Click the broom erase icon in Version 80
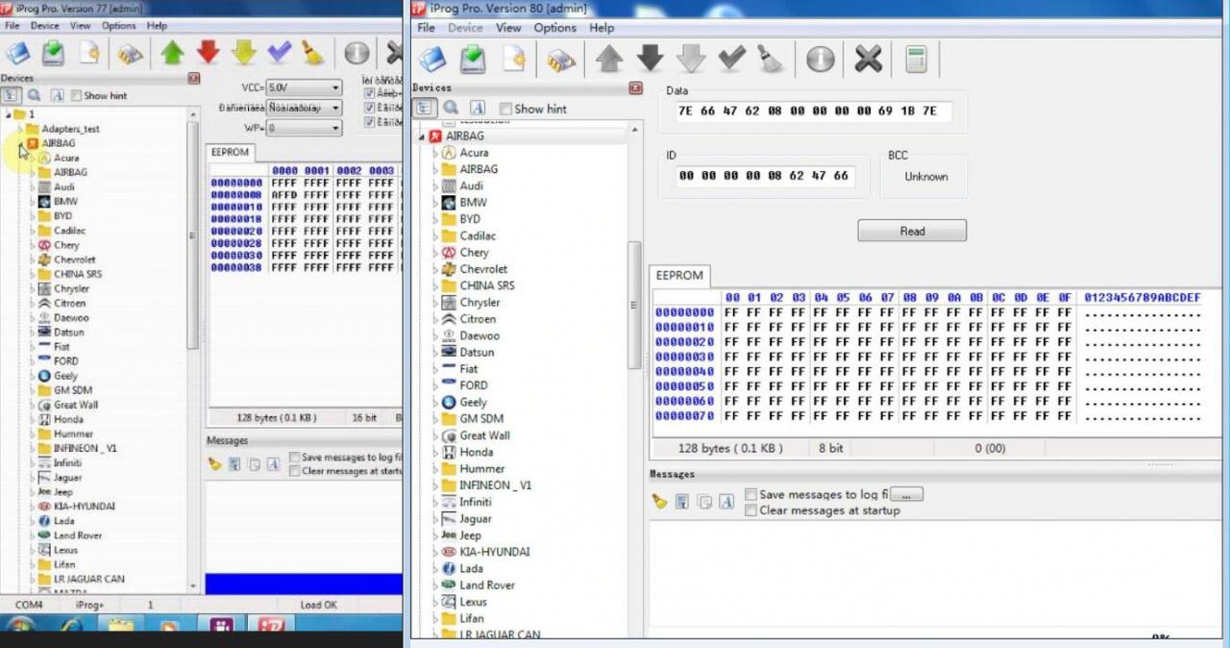The image size is (1230, 648). pos(771,60)
